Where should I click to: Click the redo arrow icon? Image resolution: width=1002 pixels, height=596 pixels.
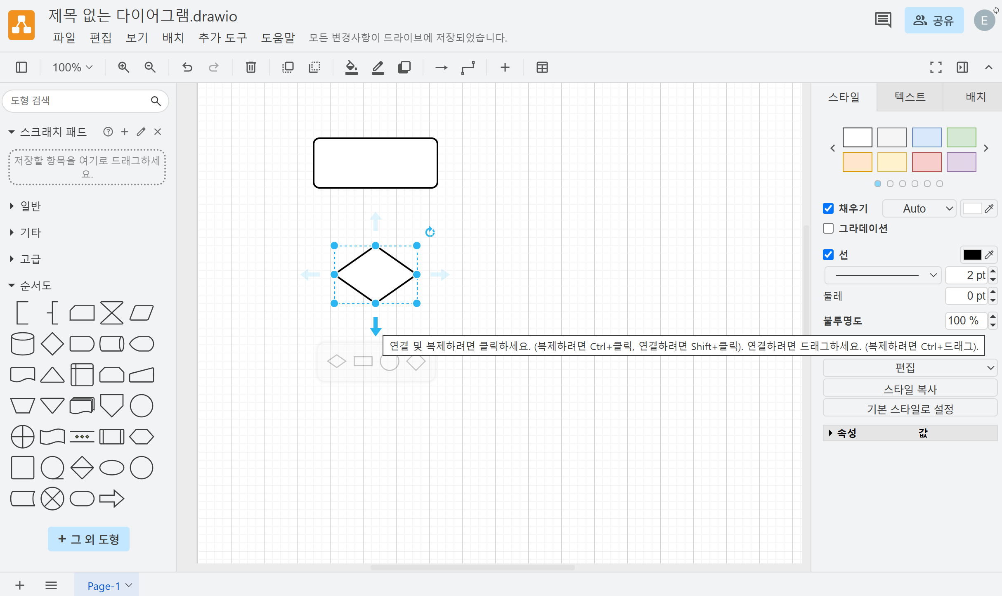(213, 67)
